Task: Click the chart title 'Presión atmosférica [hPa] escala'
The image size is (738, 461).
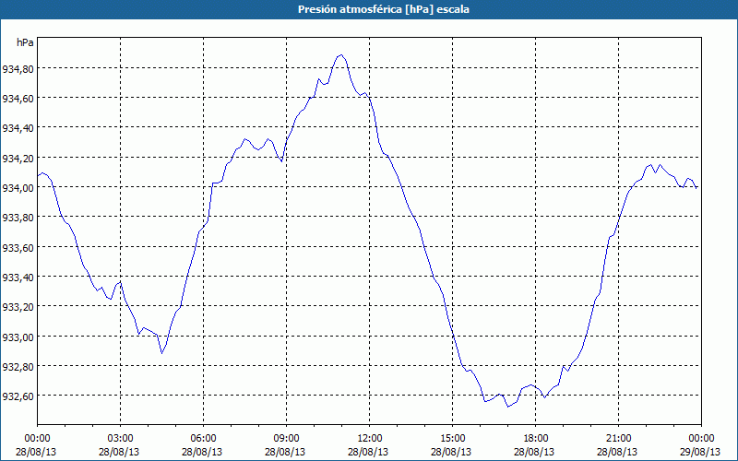Action: coord(384,9)
